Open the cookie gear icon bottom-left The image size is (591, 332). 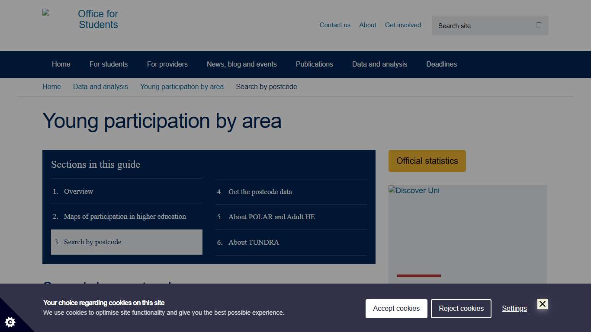coord(10,322)
